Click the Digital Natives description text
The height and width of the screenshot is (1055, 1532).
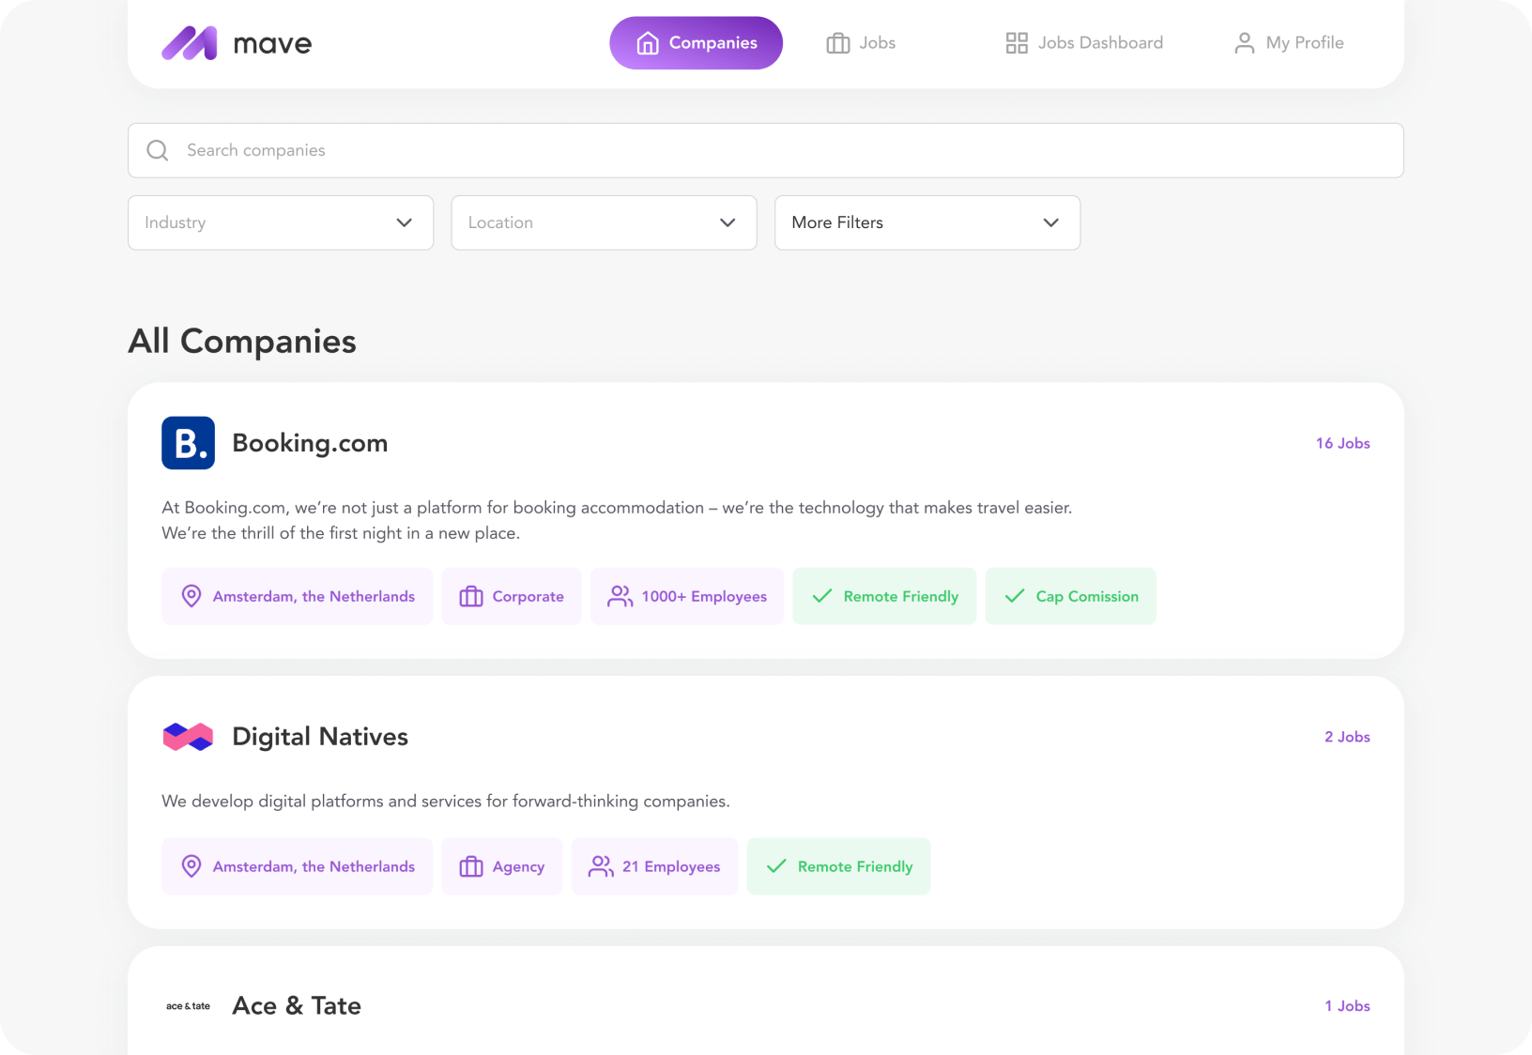446,802
